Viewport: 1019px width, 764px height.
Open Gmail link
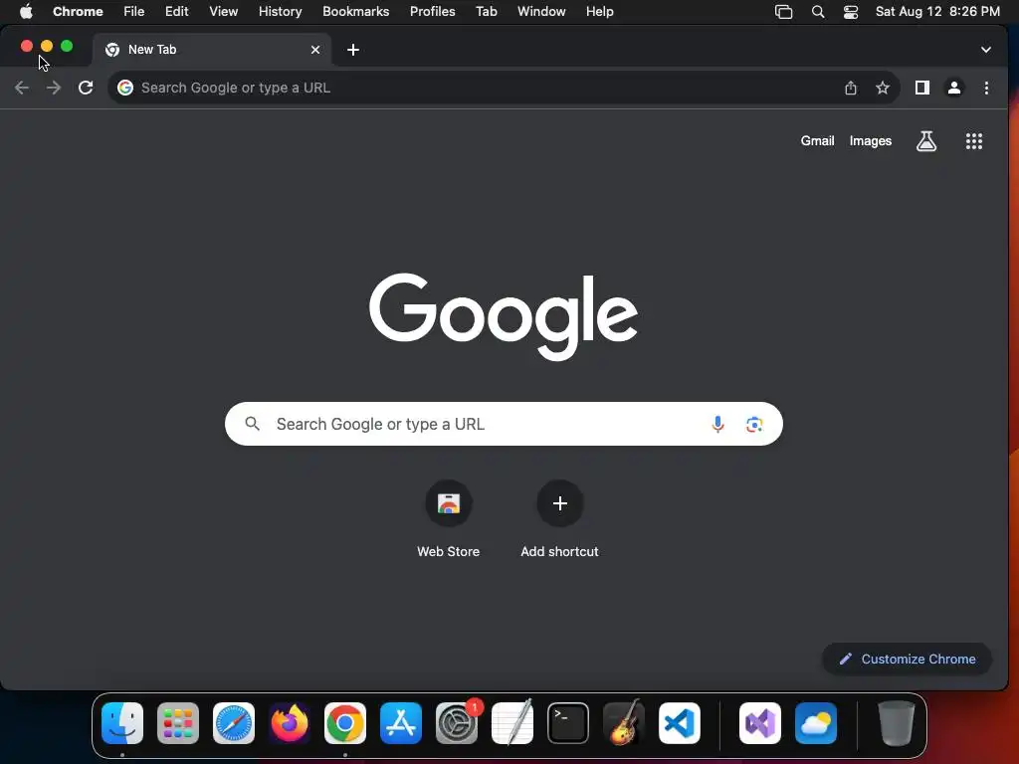[x=818, y=141]
